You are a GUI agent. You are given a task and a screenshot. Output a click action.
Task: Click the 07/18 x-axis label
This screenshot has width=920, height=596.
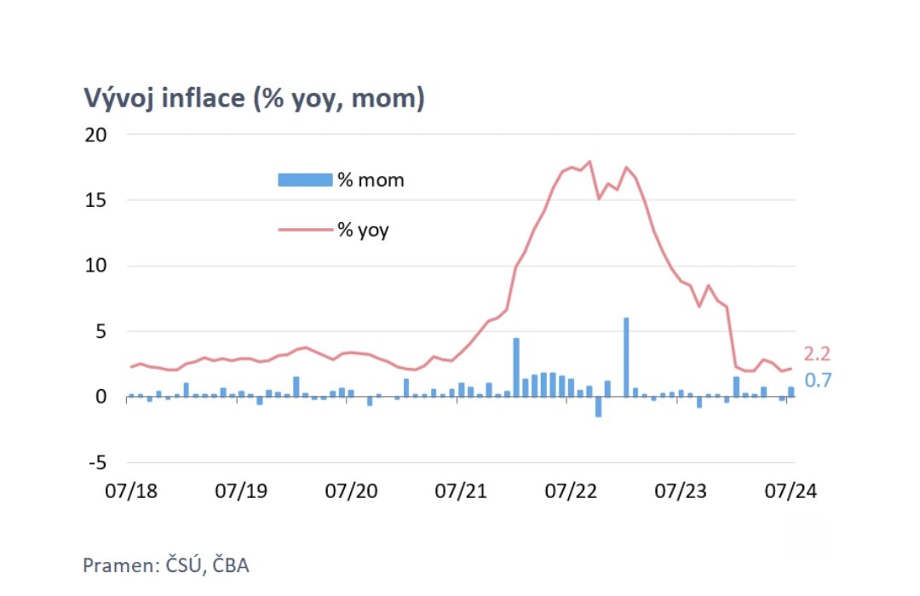(131, 490)
